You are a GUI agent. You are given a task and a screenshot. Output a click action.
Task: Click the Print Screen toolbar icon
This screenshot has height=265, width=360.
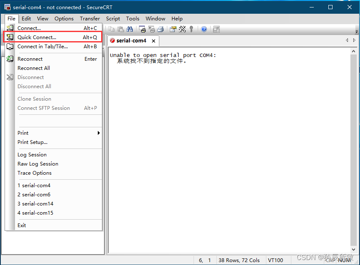pyautogui.click(x=142, y=29)
